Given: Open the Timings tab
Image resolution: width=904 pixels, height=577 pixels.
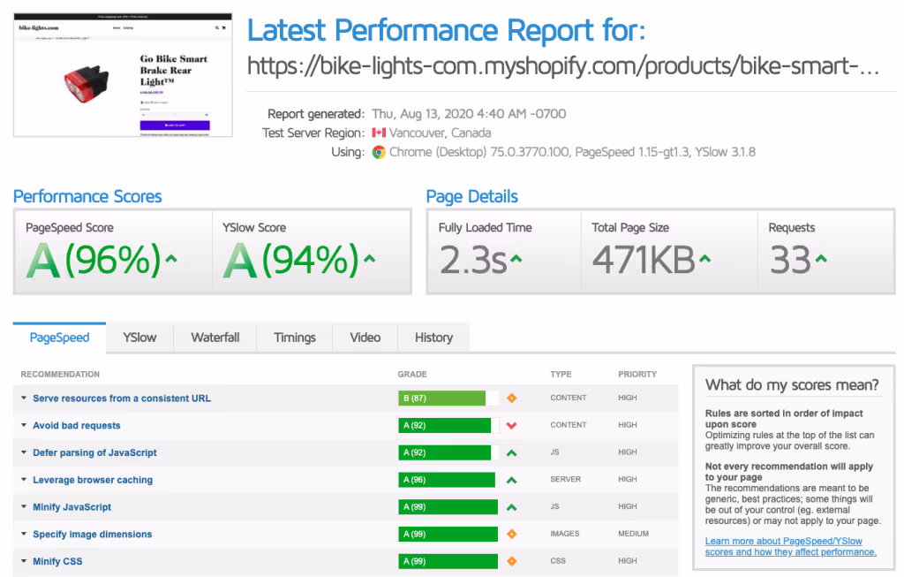Looking at the screenshot, I should (x=295, y=338).
